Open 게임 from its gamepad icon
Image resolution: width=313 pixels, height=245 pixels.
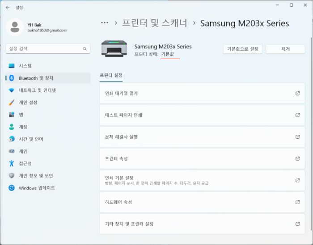point(12,151)
